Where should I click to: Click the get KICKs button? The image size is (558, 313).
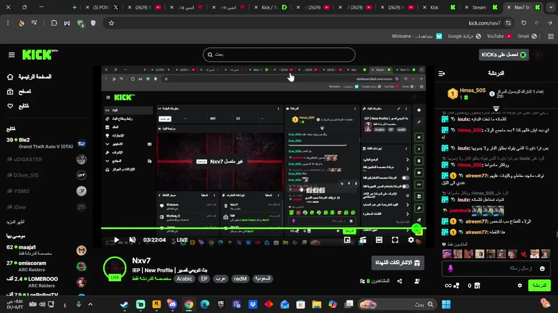(x=504, y=55)
